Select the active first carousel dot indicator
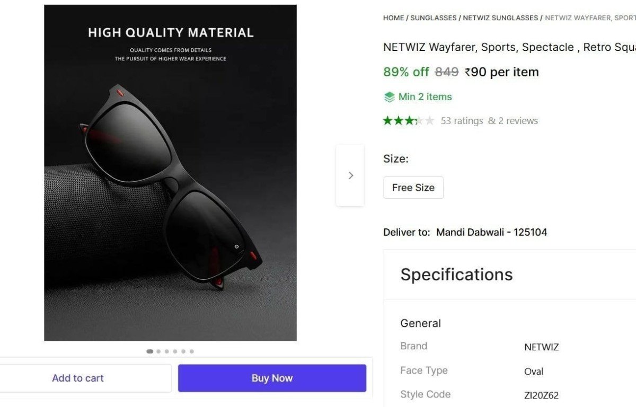Viewport: 636px width, 407px height. point(150,351)
